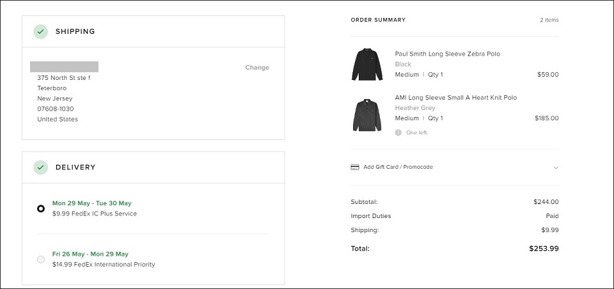Click the $253.99 total amount
Image resolution: width=614 pixels, height=289 pixels.
(544, 248)
